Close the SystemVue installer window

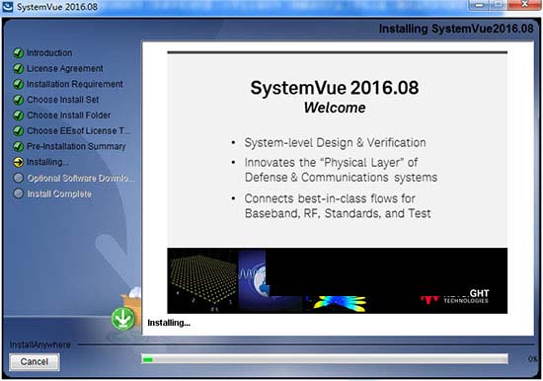point(525,5)
